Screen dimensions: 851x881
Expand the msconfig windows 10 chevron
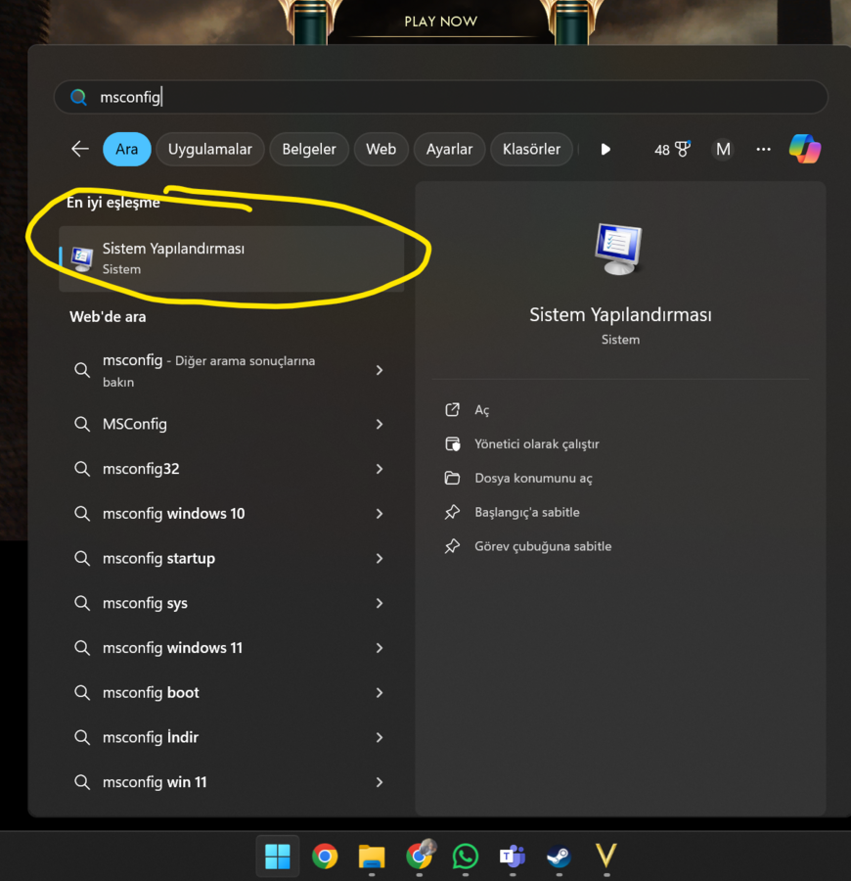pyautogui.click(x=380, y=514)
